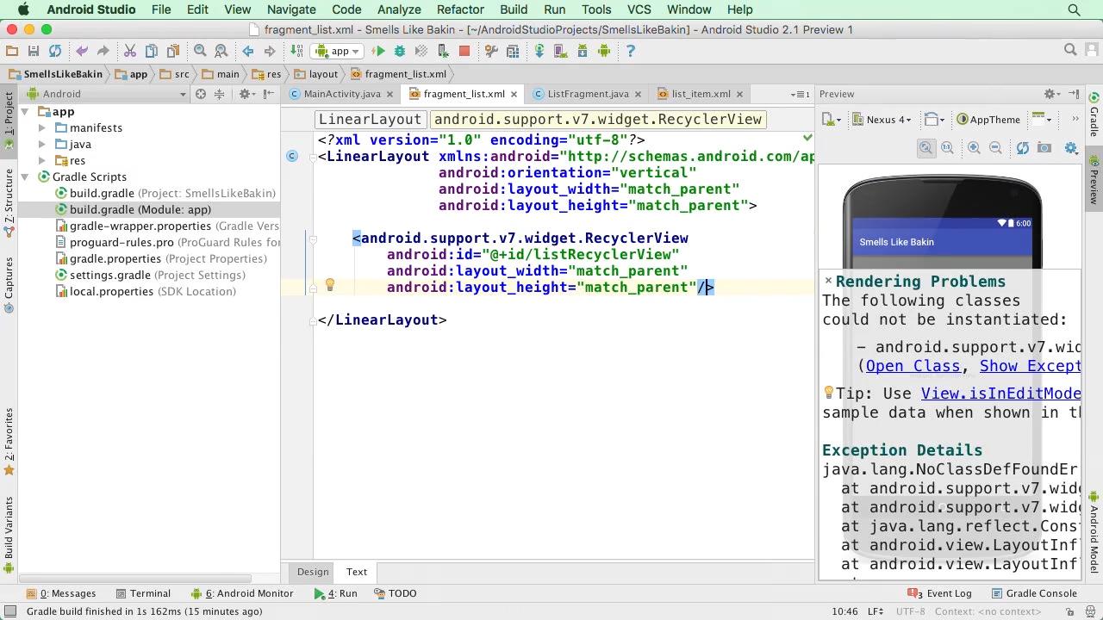Click the View.isInEditMode link
The width and height of the screenshot is (1103, 620).
point(1001,394)
